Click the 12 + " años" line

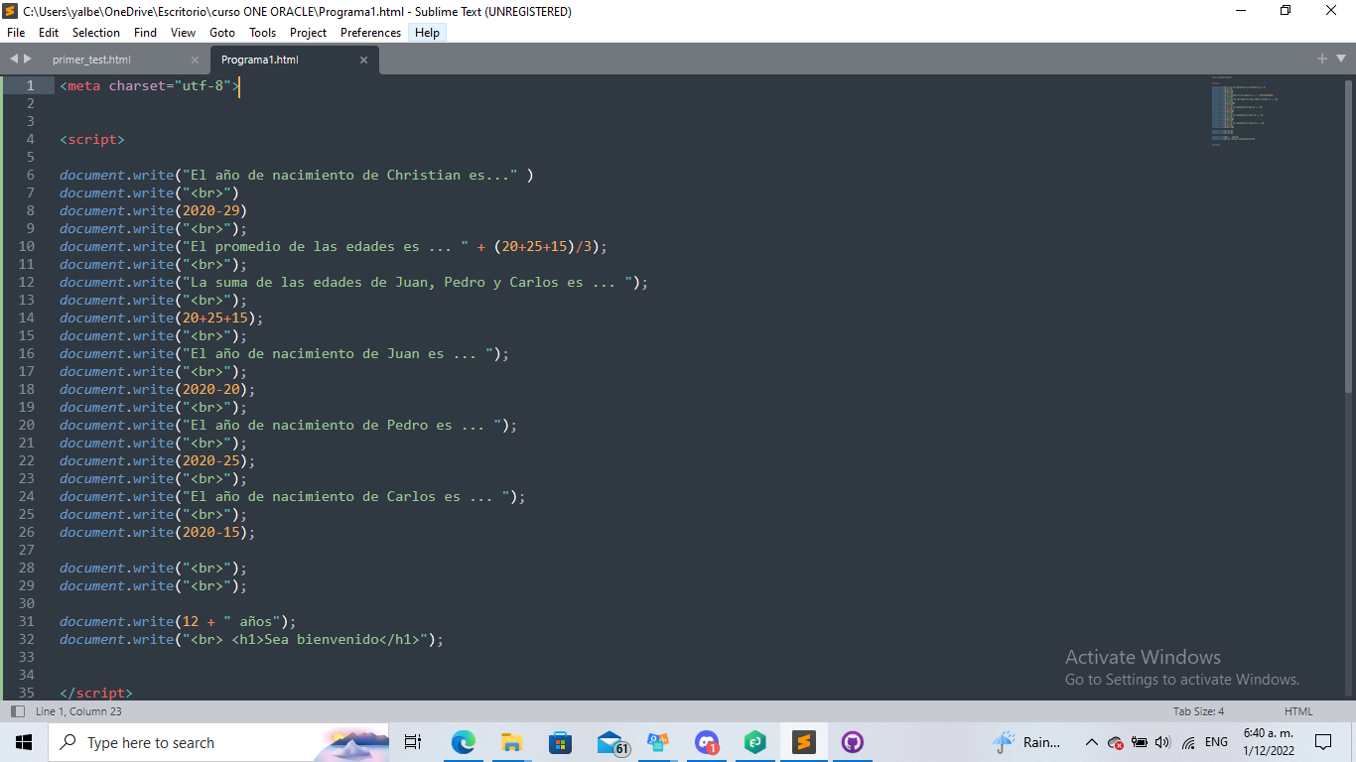pos(178,621)
